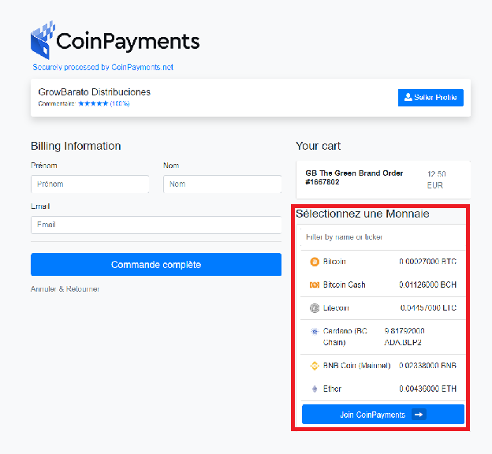Screen dimensions: 492x454
Task: Click the BNB Coin icon
Action: [315, 366]
